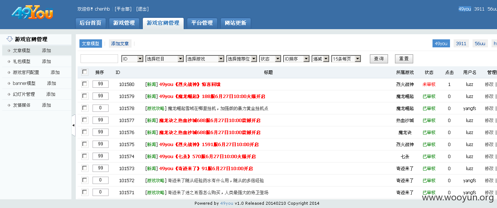Switch to the 后台首页 tab
The height and width of the screenshot is (208, 497).
pyautogui.click(x=91, y=23)
